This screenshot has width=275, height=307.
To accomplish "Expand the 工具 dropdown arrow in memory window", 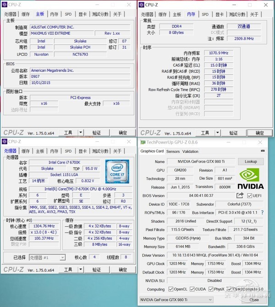I will [x=218, y=133].
